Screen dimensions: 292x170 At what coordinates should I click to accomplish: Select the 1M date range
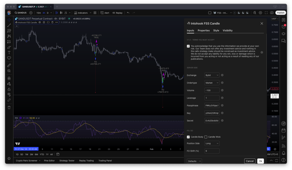[x=27, y=155]
